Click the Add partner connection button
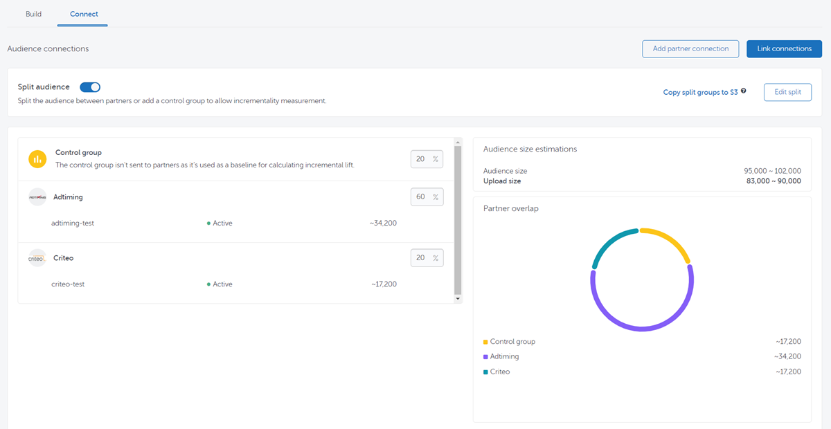831x429 pixels. 690,48
